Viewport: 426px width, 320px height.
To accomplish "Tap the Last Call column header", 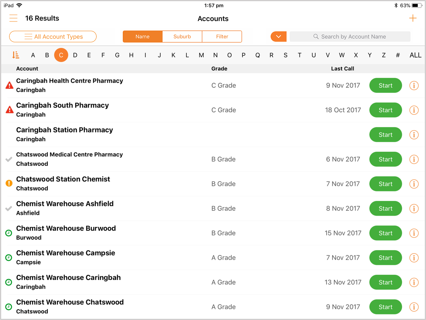I will [342, 69].
